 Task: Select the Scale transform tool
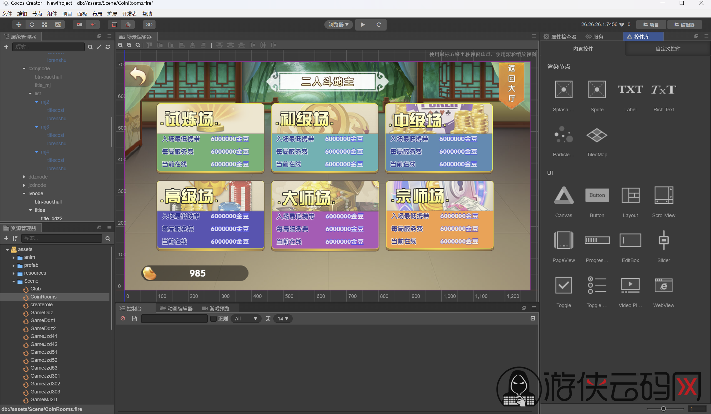click(45, 24)
